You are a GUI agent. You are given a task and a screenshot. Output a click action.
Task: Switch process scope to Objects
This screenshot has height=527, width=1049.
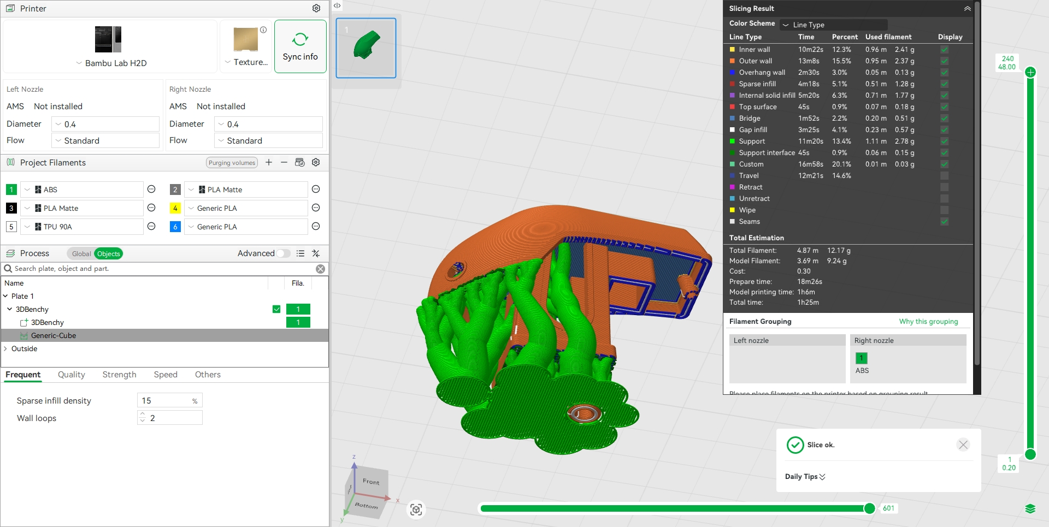point(108,253)
